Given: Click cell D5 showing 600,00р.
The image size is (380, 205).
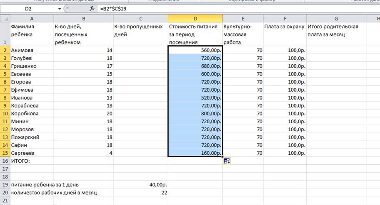Looking at the screenshot, I should [x=195, y=74].
